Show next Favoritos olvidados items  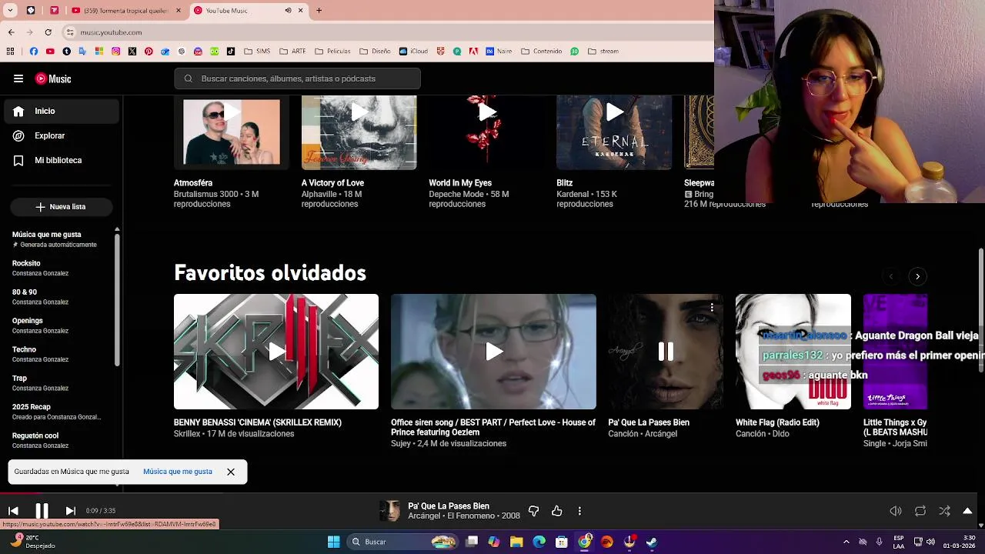point(917,276)
